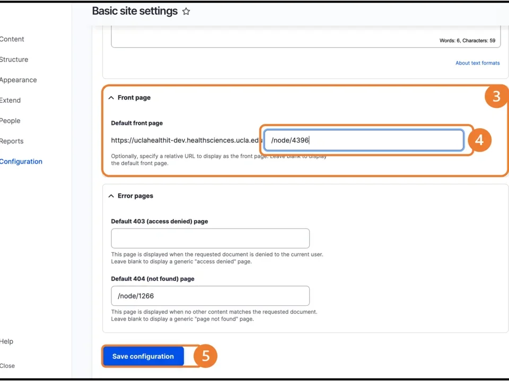509x381 pixels.
Task: Go to Appearance settings
Action: coord(19,80)
